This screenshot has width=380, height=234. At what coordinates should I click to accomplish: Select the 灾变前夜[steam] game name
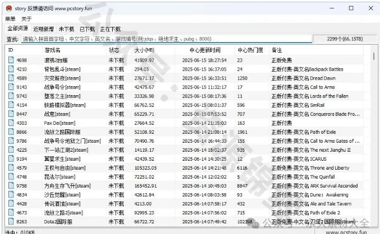62,78
